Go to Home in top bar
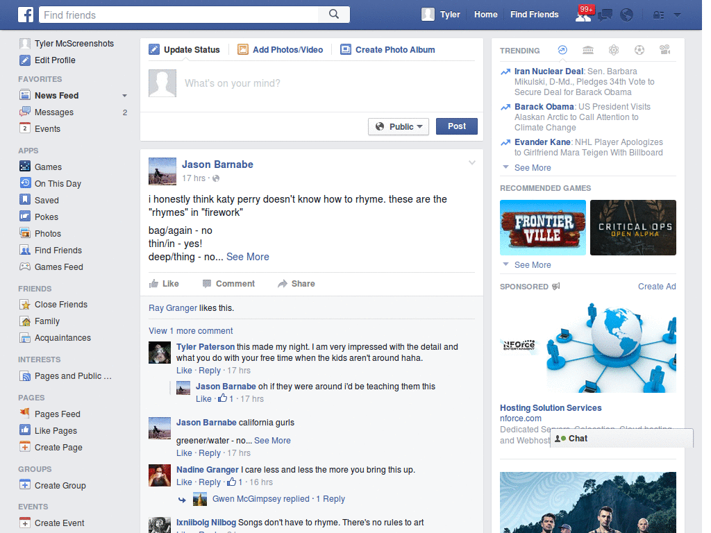 [485, 15]
